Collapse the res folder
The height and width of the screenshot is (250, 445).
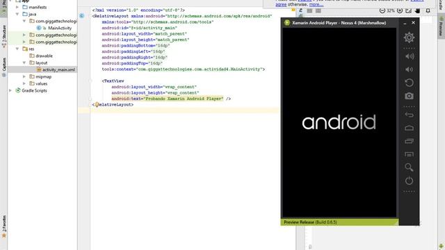click(17, 49)
